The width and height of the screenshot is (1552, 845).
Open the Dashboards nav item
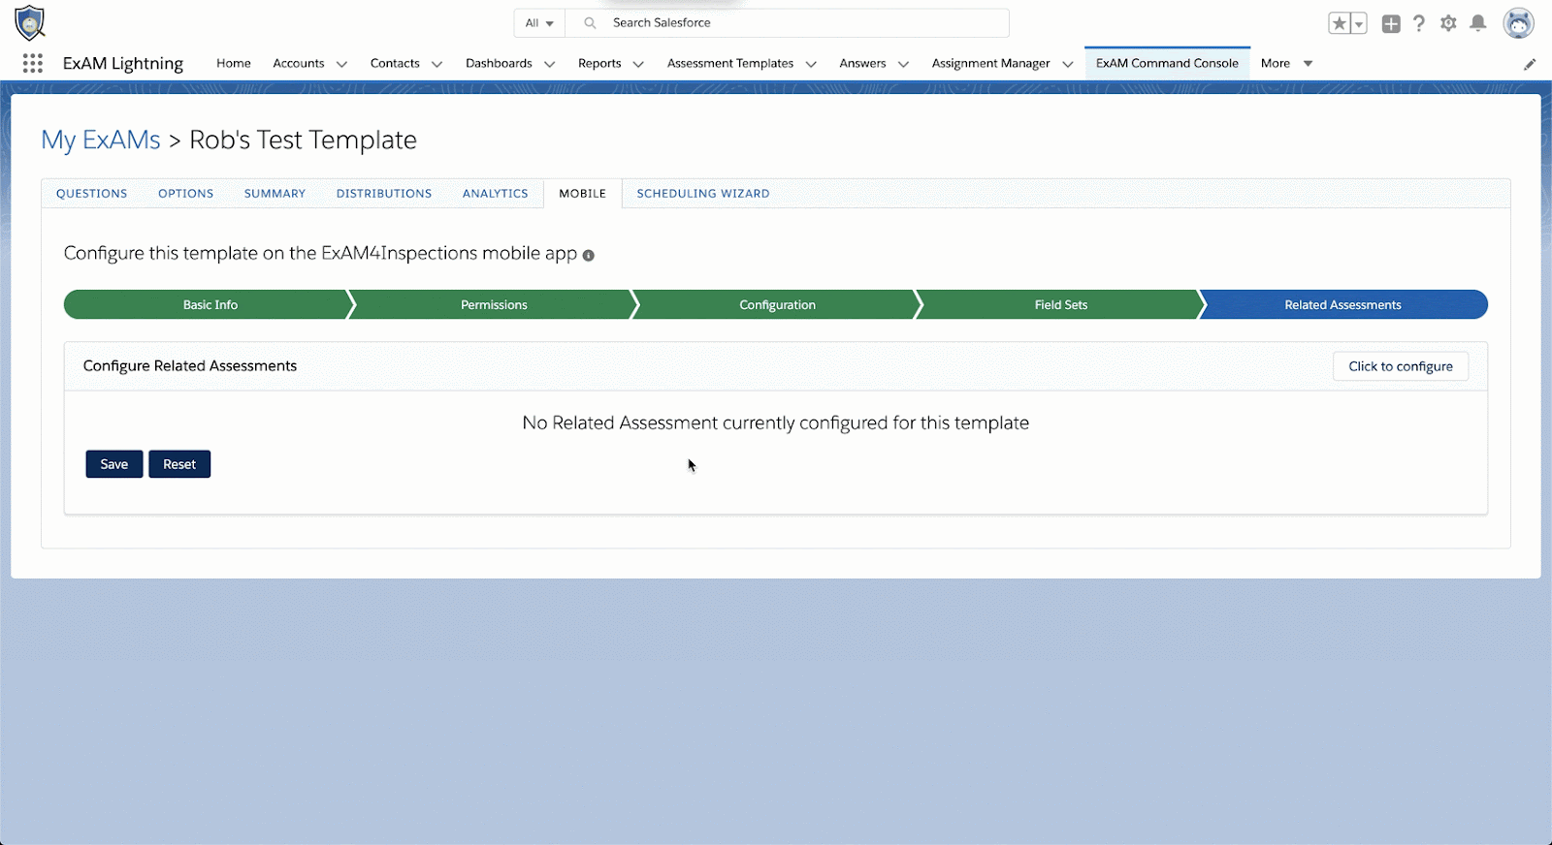[x=499, y=63]
